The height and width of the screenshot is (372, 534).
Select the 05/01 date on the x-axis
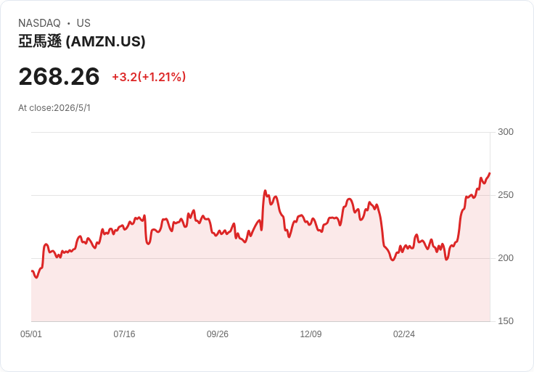click(x=31, y=334)
